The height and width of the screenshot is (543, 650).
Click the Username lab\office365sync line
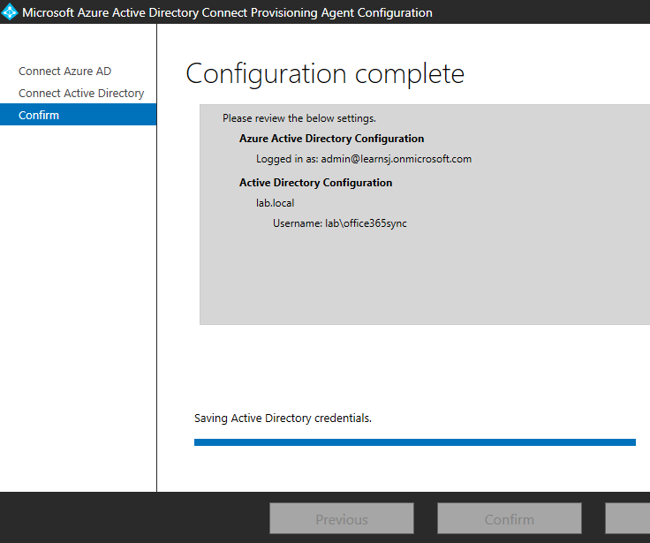339,224
